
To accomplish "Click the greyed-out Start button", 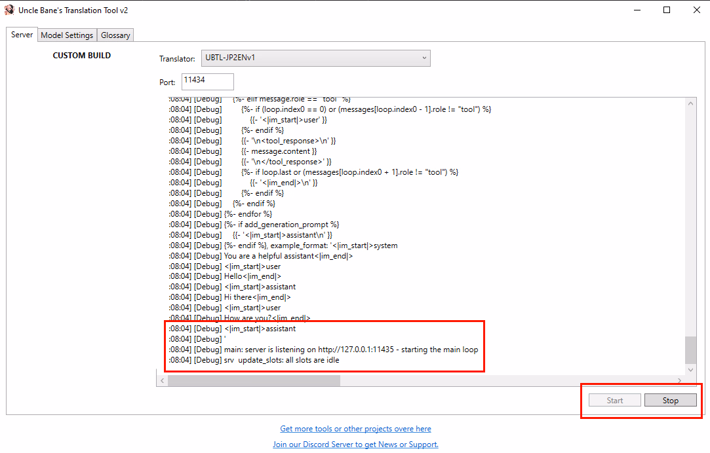I will click(614, 400).
